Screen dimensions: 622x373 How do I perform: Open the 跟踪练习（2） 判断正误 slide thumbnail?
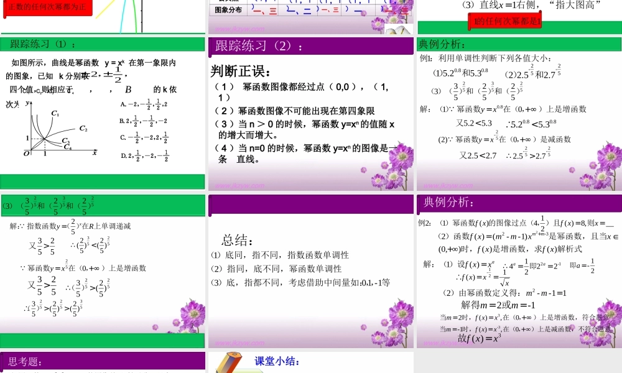point(310,113)
